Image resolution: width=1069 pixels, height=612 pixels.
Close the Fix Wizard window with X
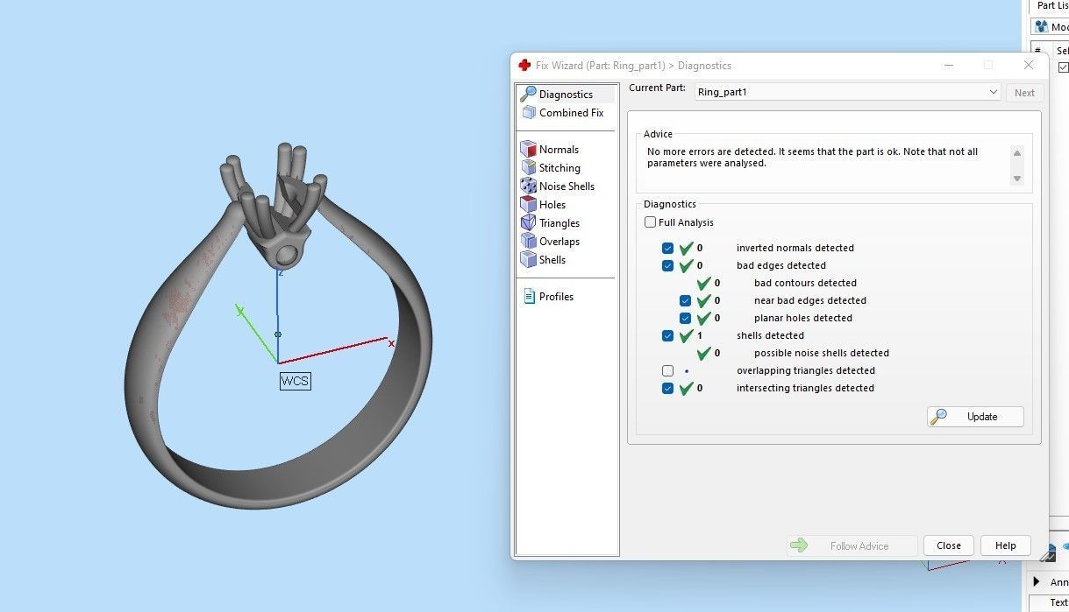(x=1029, y=65)
